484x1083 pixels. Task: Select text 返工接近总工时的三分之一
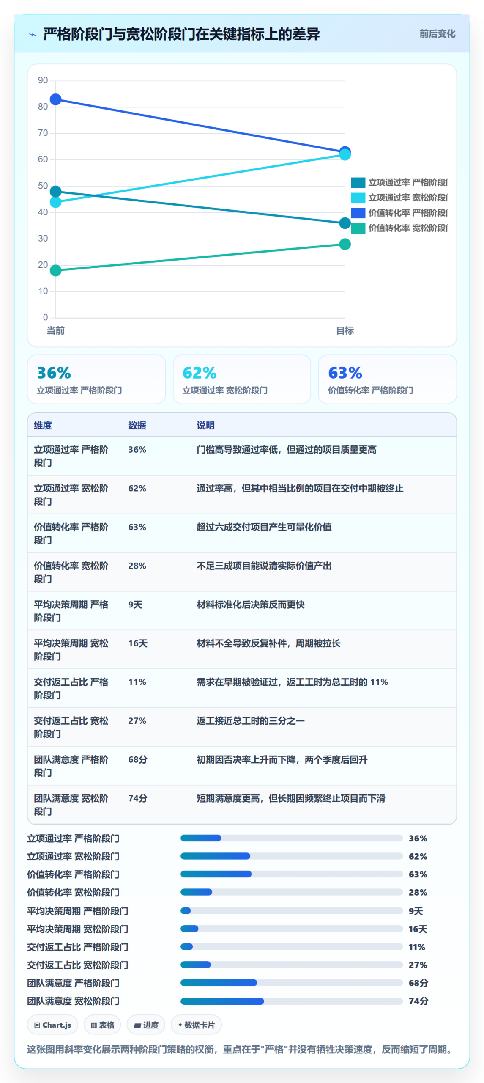(251, 721)
